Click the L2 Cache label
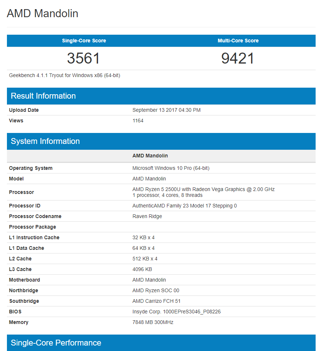 [20, 259]
